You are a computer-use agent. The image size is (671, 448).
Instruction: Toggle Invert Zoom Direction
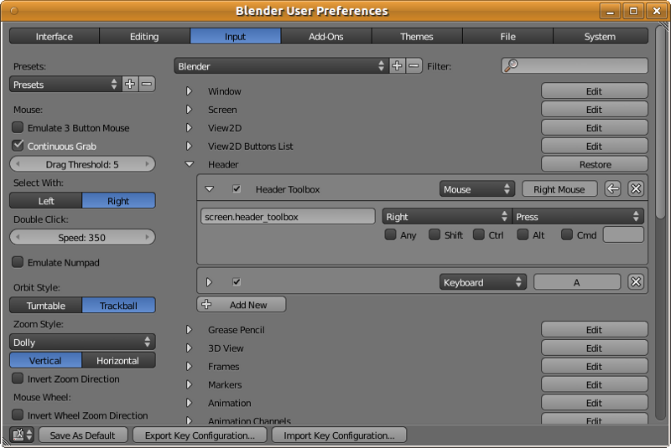point(18,378)
